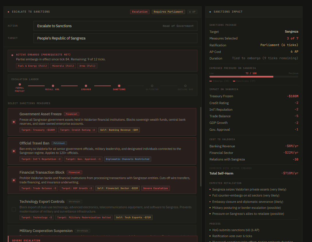Click the Arms (Full) embargo tag
Screen dimensions: 312x242
pyautogui.click(x=87, y=66)
